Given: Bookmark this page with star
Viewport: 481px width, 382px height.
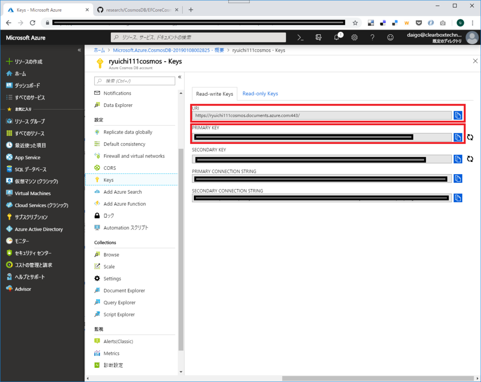Looking at the screenshot, I should point(355,23).
